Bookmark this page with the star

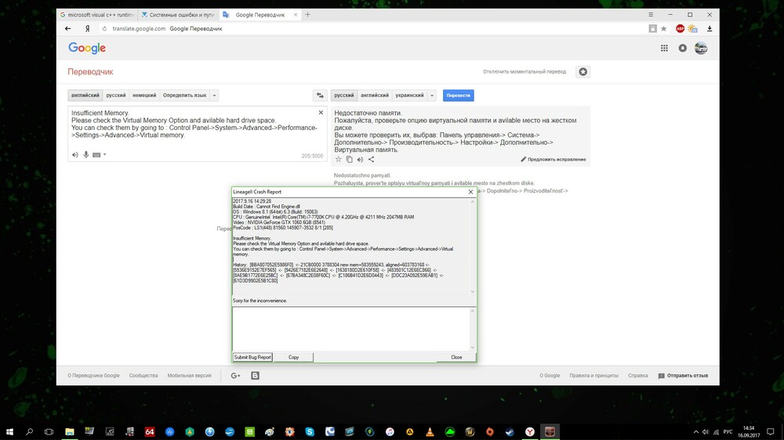tap(663, 28)
